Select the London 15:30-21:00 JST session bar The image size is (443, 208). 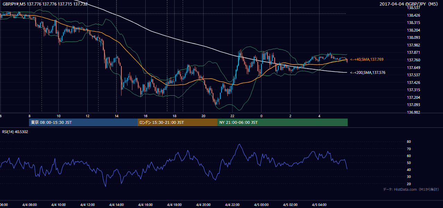pos(177,122)
